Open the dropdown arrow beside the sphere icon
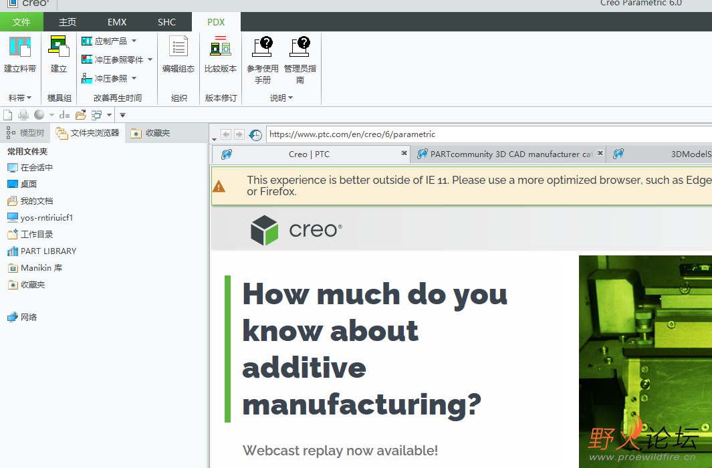The height and width of the screenshot is (468, 712). pos(51,115)
